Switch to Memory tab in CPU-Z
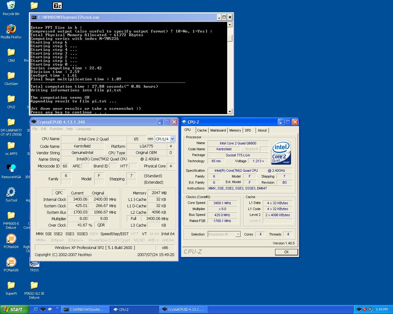 pos(235,130)
